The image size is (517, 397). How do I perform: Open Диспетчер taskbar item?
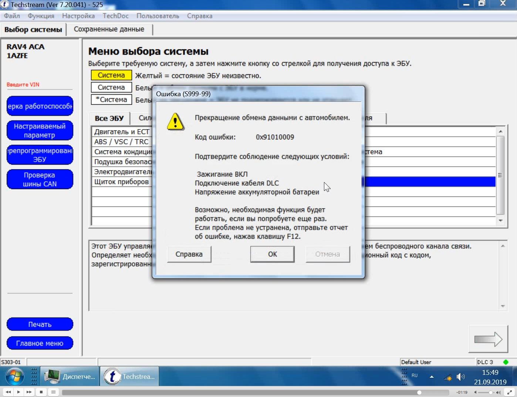(x=70, y=377)
